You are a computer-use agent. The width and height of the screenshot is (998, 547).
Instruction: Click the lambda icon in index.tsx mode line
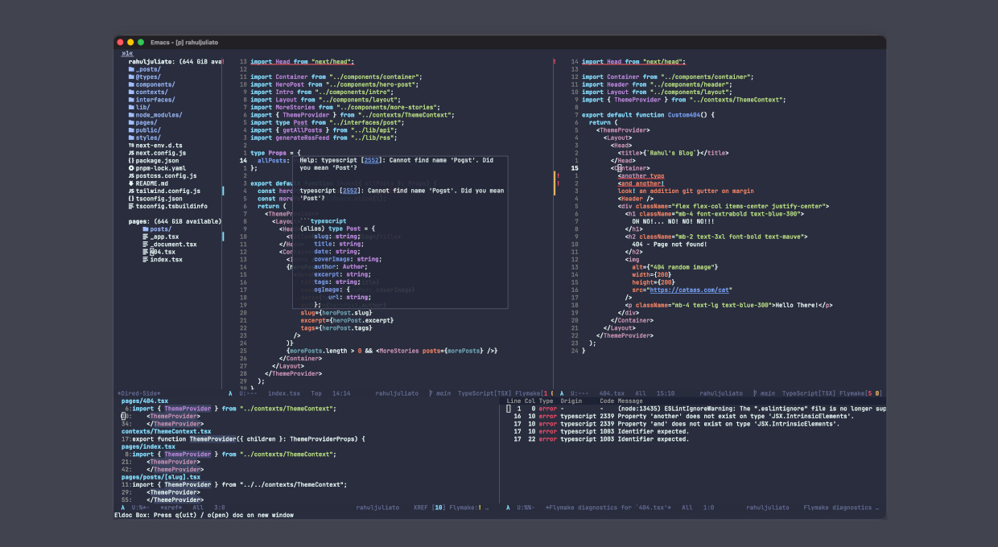tap(230, 393)
